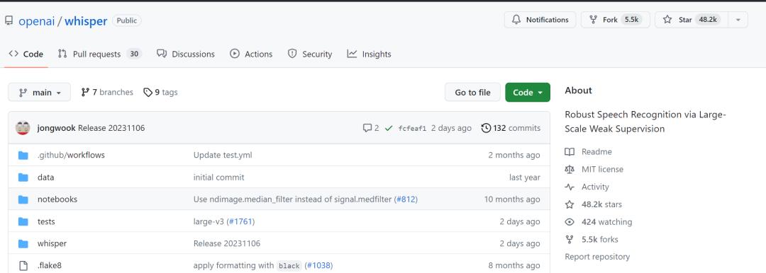Click the eye icon beside watching
Viewport: 766px width, 273px height.
point(570,222)
